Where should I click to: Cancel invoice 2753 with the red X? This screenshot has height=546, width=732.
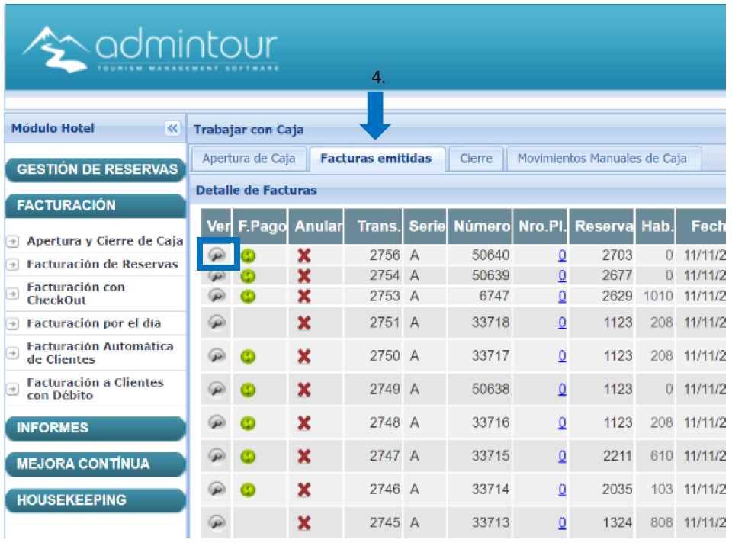click(x=303, y=296)
